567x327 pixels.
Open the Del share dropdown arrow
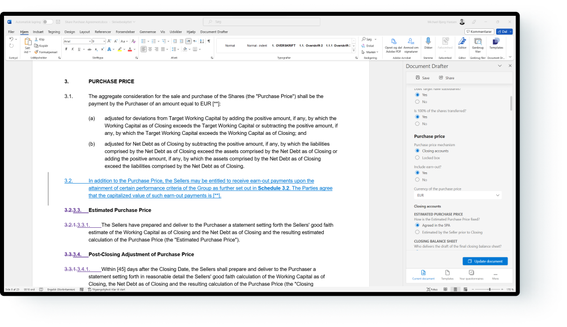click(x=510, y=32)
